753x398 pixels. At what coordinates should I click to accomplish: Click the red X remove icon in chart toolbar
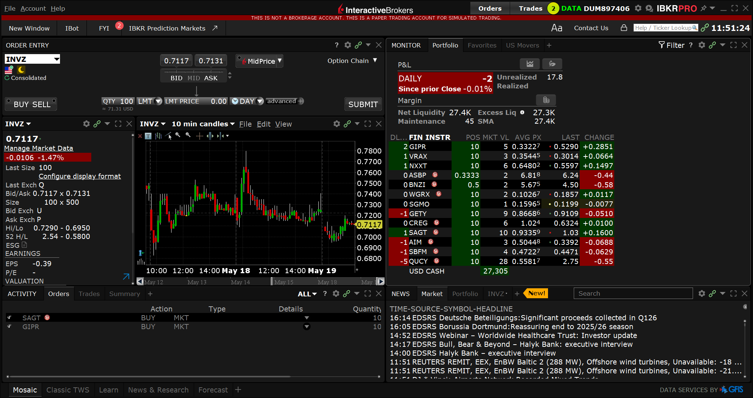[x=140, y=136]
